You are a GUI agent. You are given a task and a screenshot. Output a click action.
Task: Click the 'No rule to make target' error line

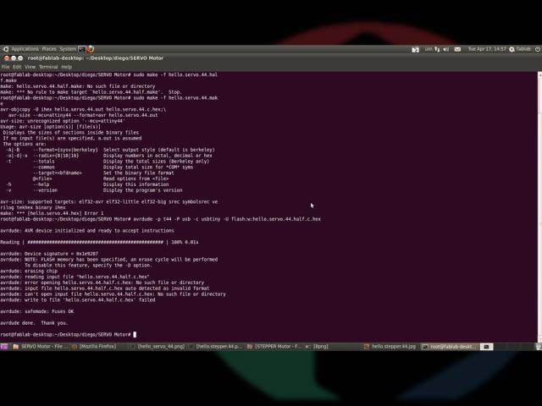tap(91, 92)
